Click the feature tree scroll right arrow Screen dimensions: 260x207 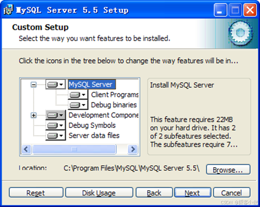pyautogui.click(x=133, y=149)
